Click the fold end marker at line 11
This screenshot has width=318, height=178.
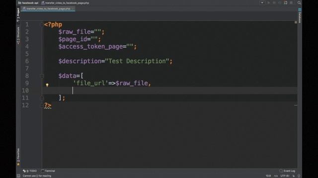click(42, 98)
